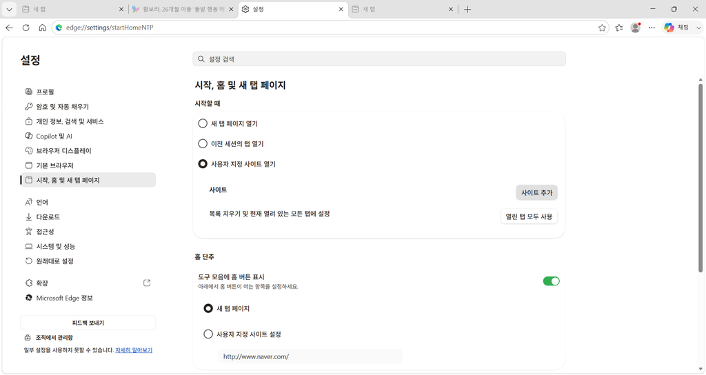Viewport: 706px width, 375px height.
Task: Open 다운로드 settings section
Action: coord(88,217)
